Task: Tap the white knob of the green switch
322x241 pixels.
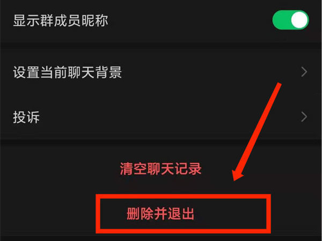Action: point(299,20)
